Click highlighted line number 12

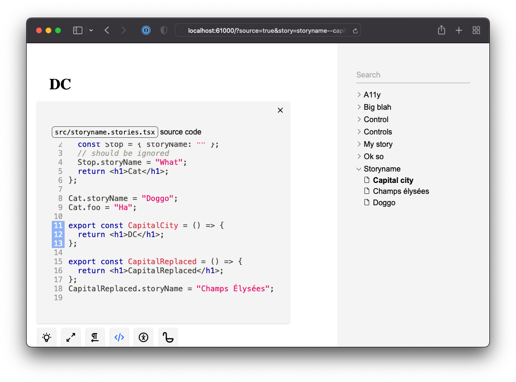point(58,234)
